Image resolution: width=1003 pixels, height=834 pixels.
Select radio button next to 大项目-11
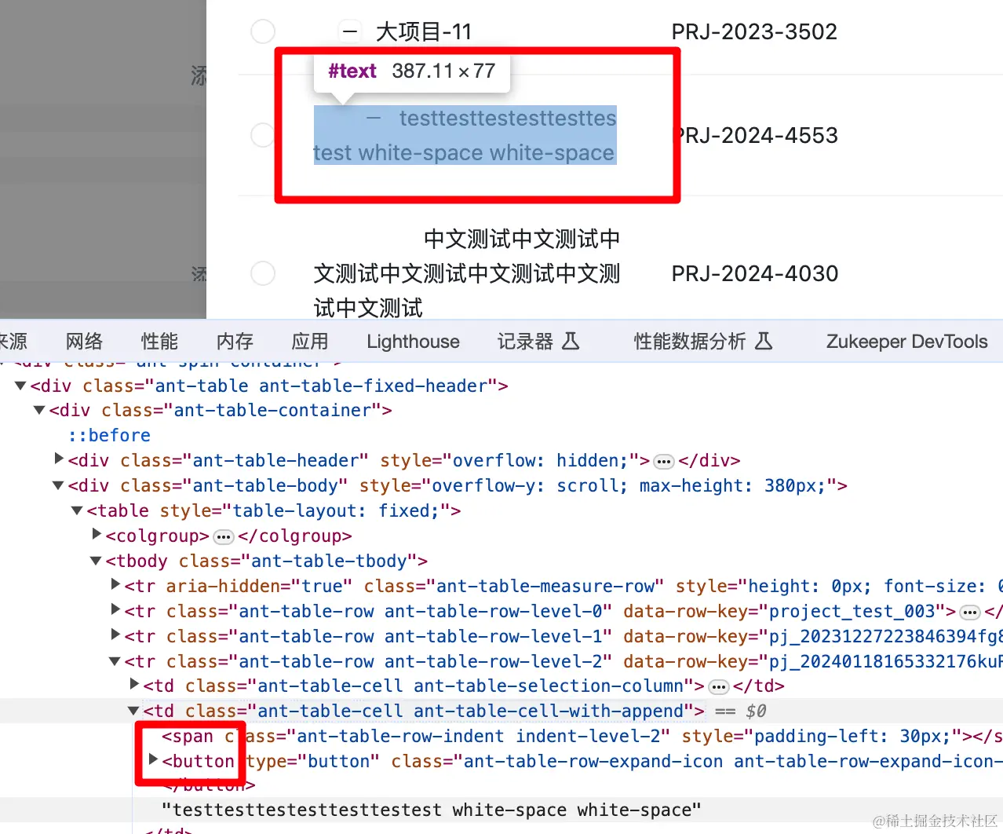click(x=263, y=31)
